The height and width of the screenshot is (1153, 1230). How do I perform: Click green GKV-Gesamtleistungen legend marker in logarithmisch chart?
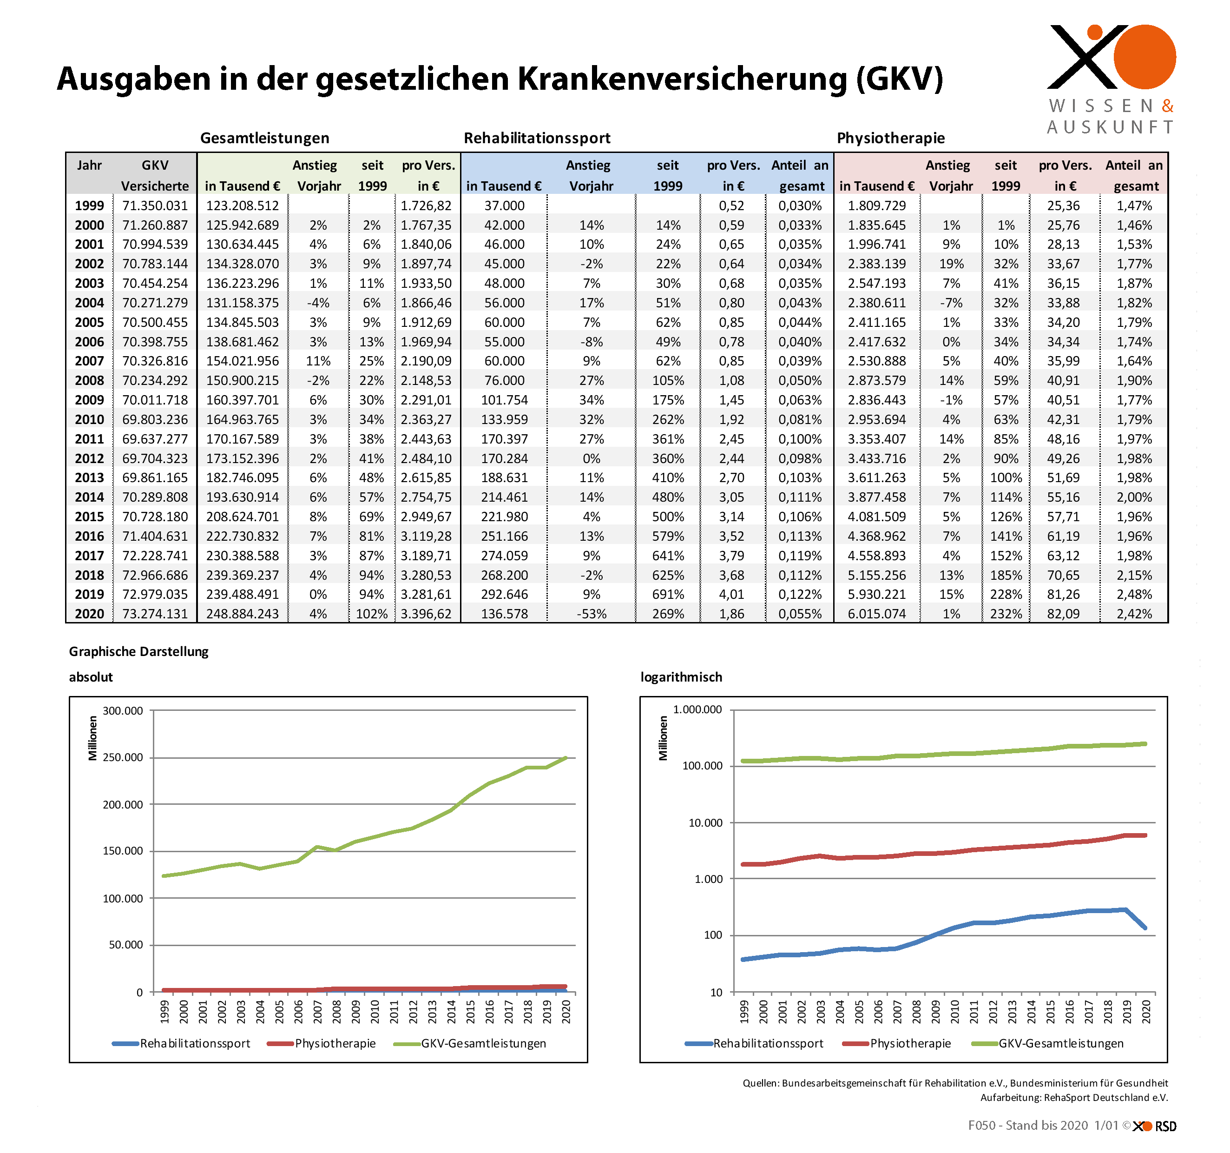tap(984, 1043)
